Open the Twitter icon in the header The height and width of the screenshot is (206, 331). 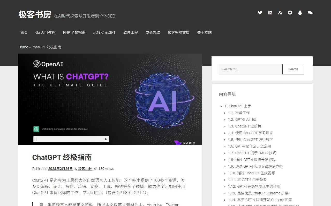coord(260,12)
